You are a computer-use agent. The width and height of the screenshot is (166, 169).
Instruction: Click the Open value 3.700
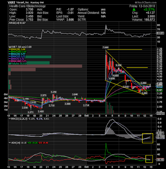point(29,10)
